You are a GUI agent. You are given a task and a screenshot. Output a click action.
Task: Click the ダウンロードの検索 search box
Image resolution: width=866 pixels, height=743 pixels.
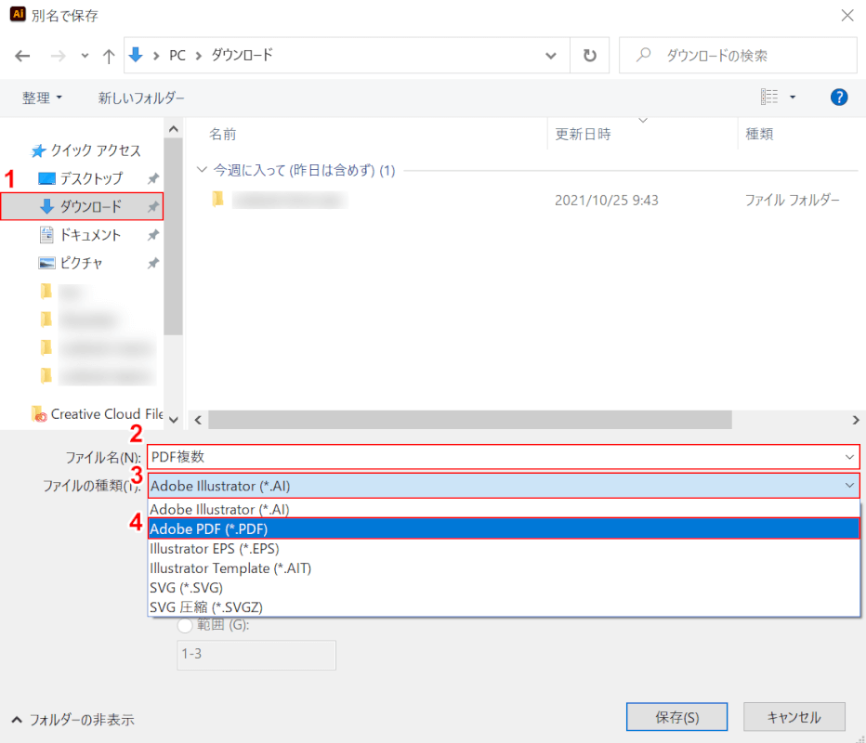point(738,56)
